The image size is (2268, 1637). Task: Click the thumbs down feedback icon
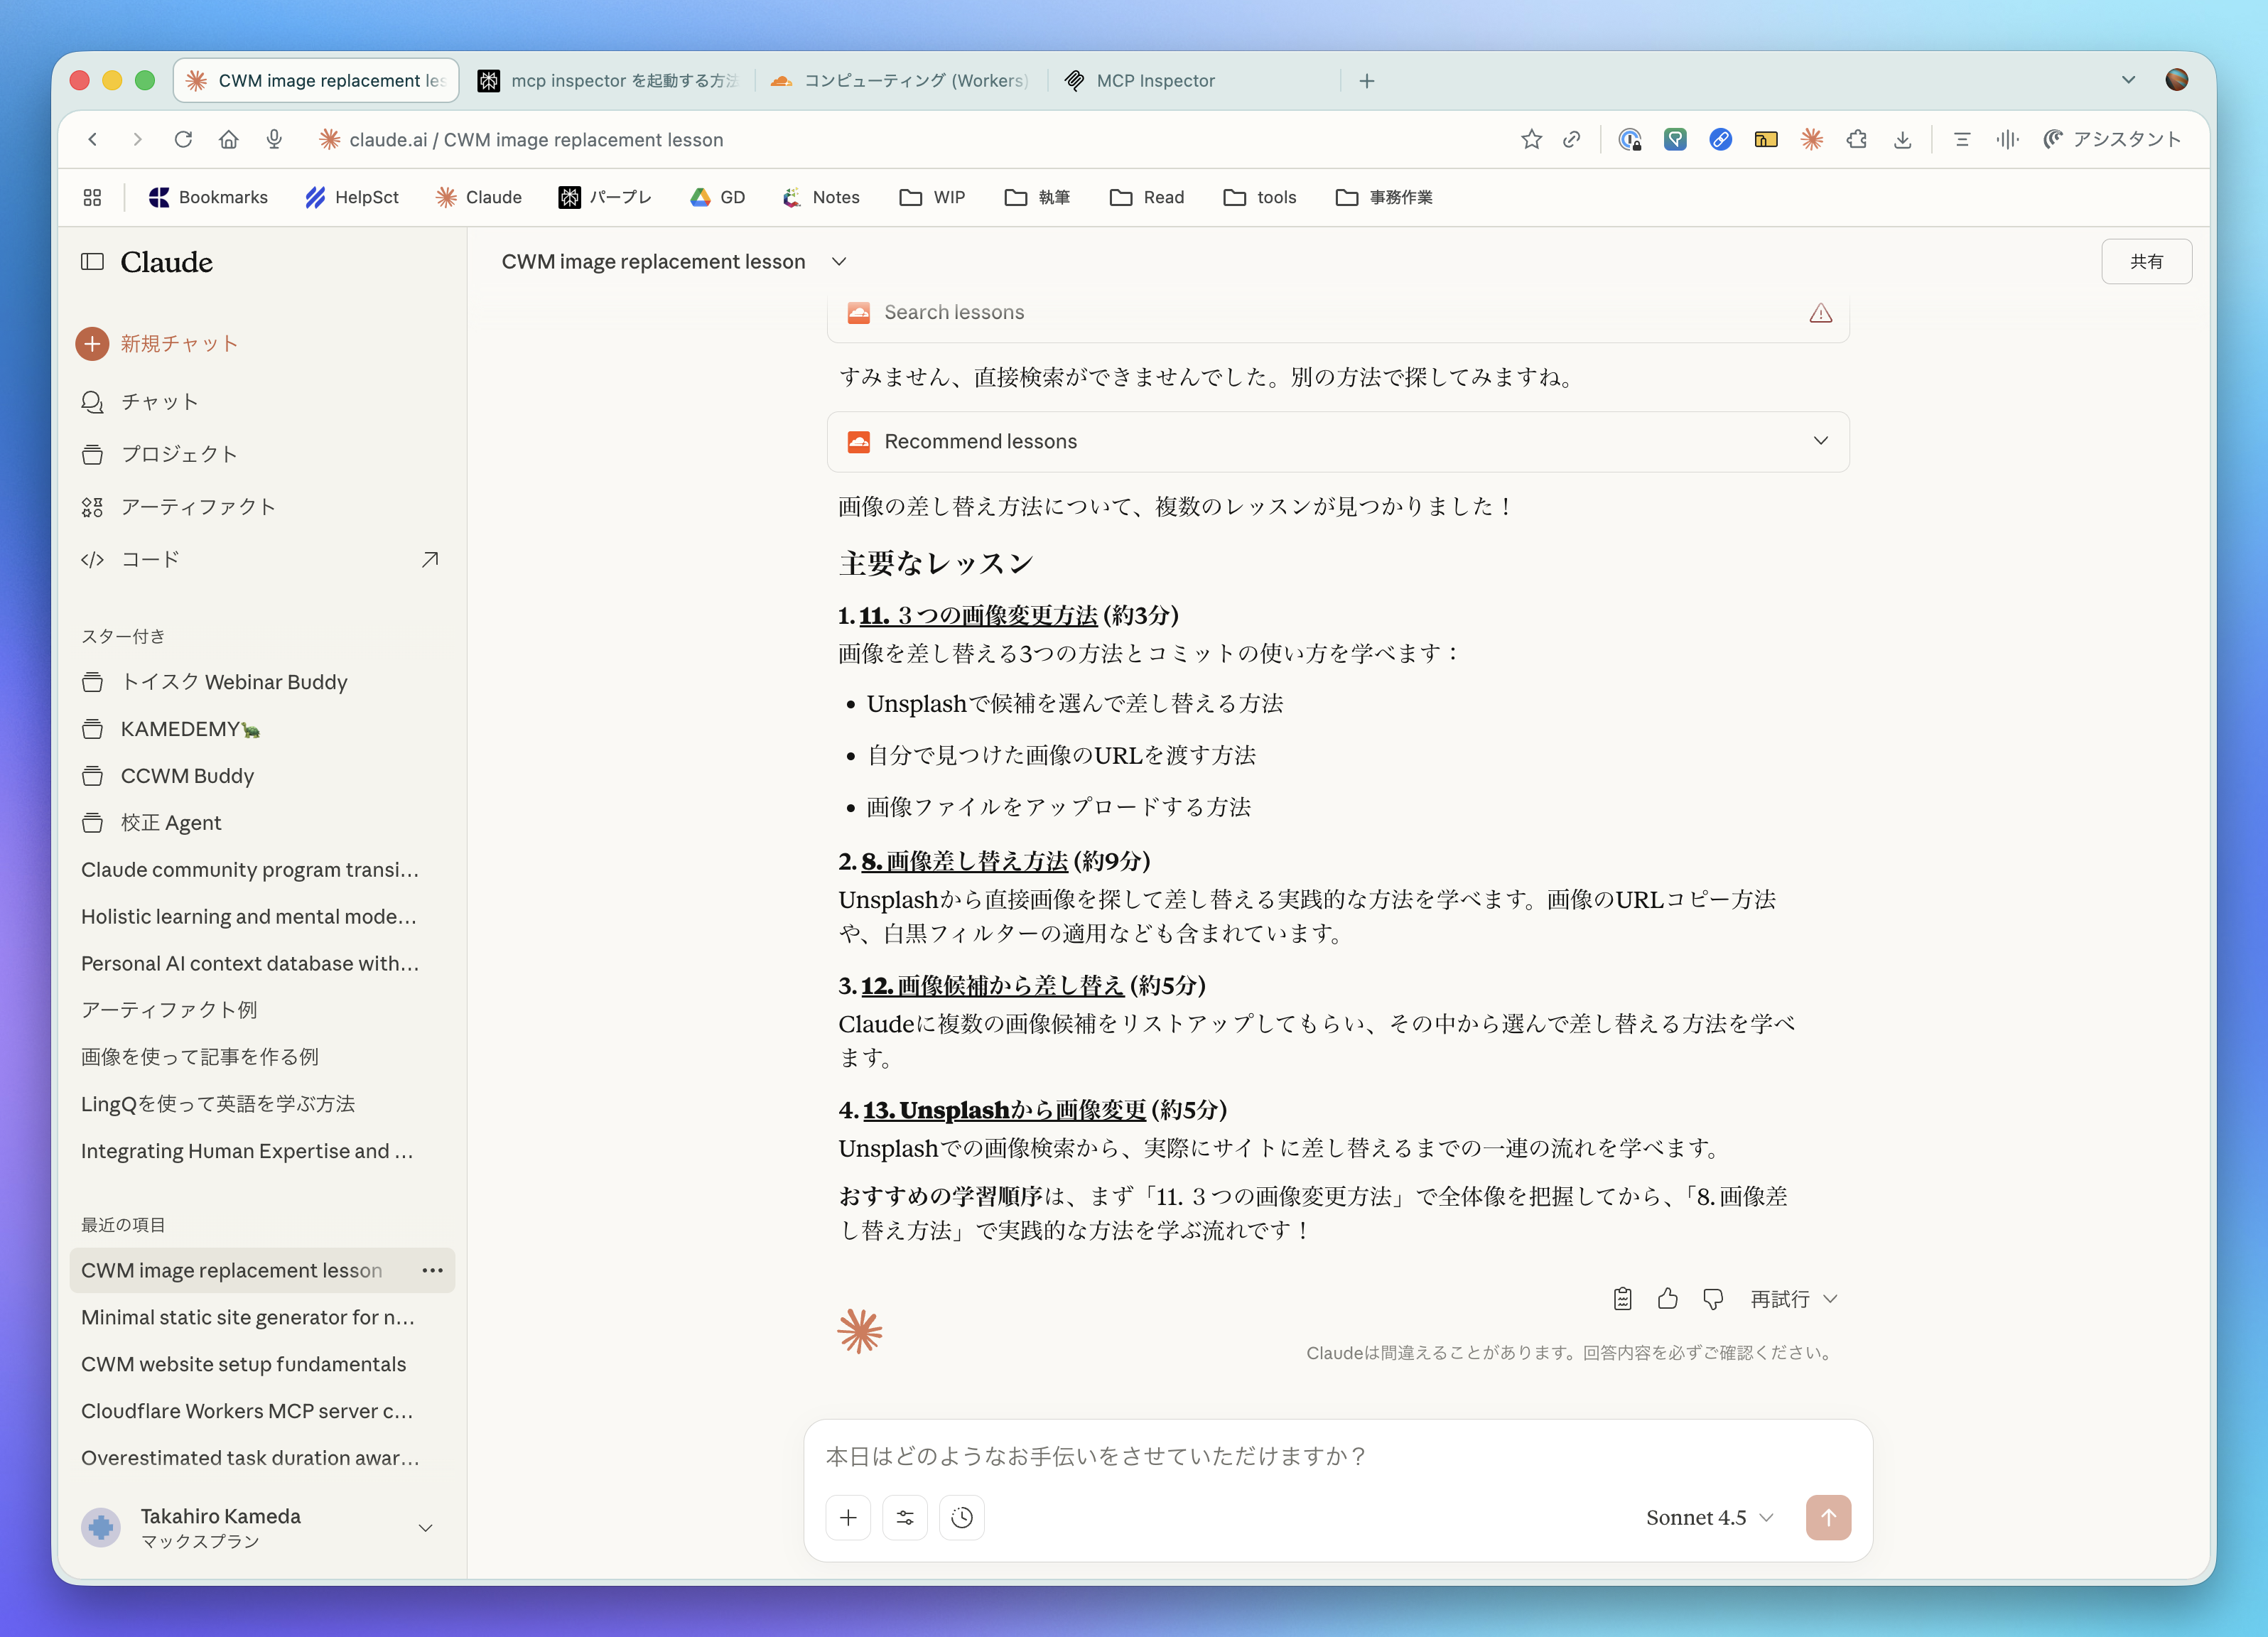[x=1712, y=1298]
